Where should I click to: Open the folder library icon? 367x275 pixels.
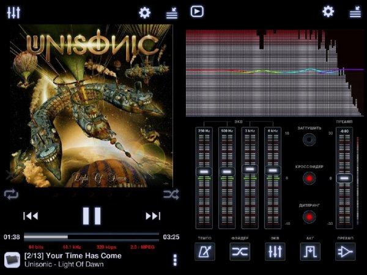click(12, 260)
